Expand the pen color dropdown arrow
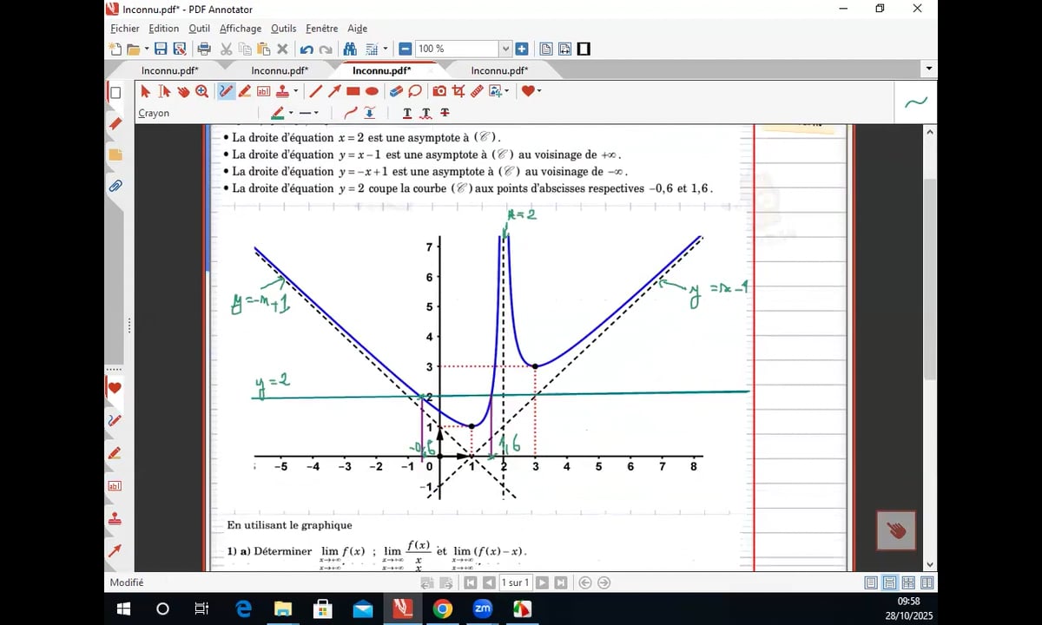 (291, 113)
